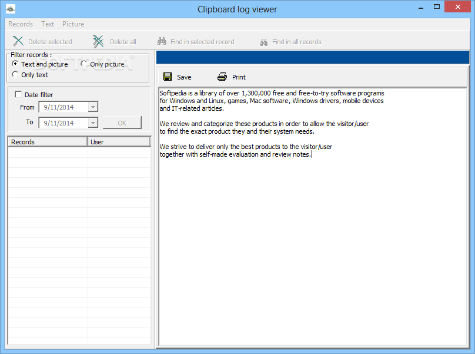Viewport: 475px width, 354px height.
Task: Click the Find in all records binoculars icon
Action: pyautogui.click(x=264, y=42)
